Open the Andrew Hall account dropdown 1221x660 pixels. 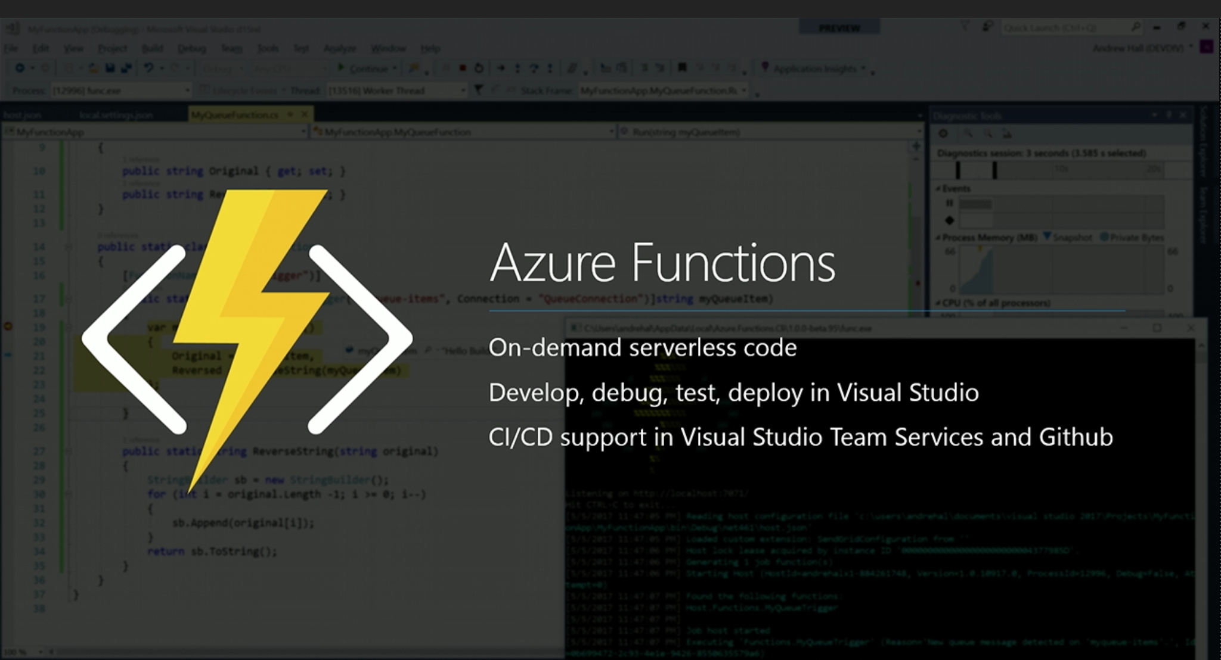click(x=1142, y=48)
